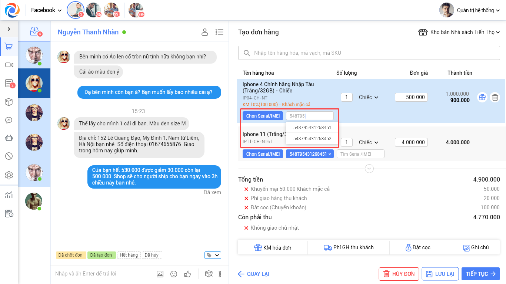
Task: Remove serial chip 548795431268451
Action: 330,154
